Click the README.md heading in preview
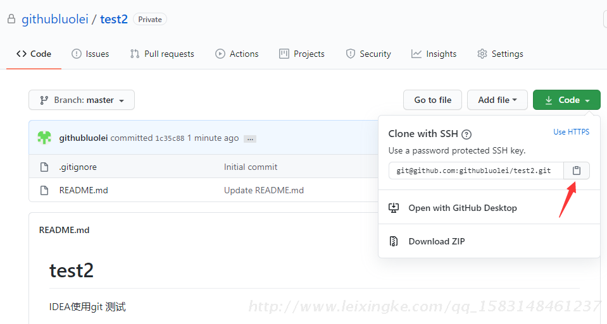 pos(65,230)
